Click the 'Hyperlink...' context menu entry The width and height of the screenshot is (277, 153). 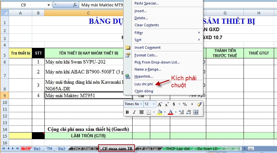click(143, 76)
